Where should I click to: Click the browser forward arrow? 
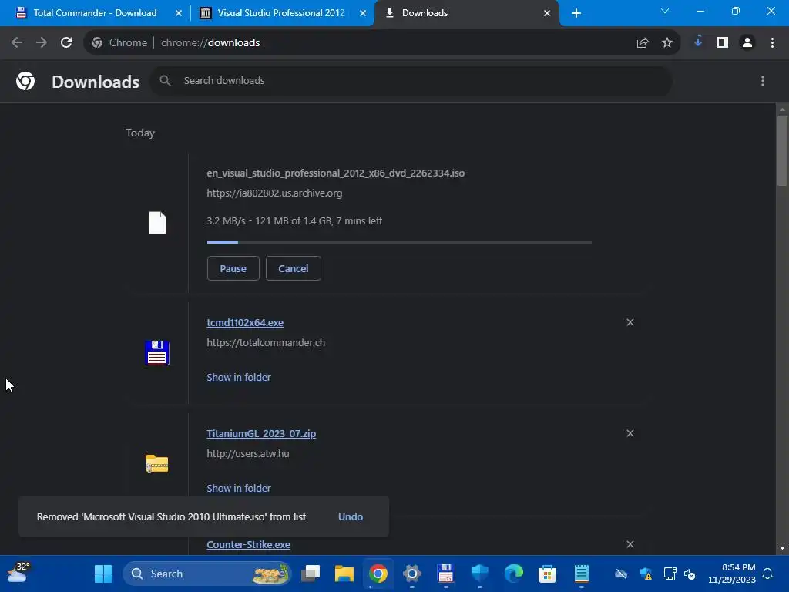pyautogui.click(x=42, y=43)
